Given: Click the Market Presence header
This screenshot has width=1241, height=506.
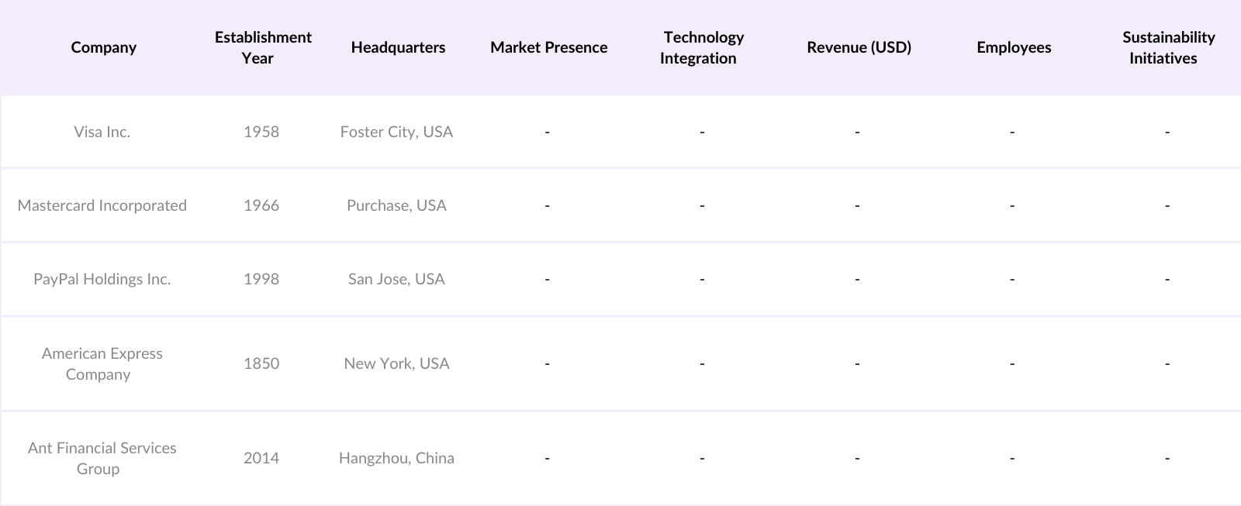Looking at the screenshot, I should [548, 47].
